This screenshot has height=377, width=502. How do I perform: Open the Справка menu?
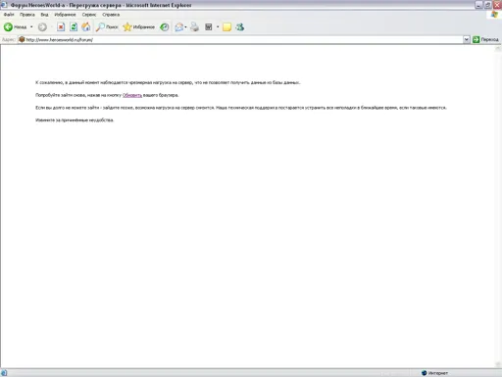coord(111,15)
